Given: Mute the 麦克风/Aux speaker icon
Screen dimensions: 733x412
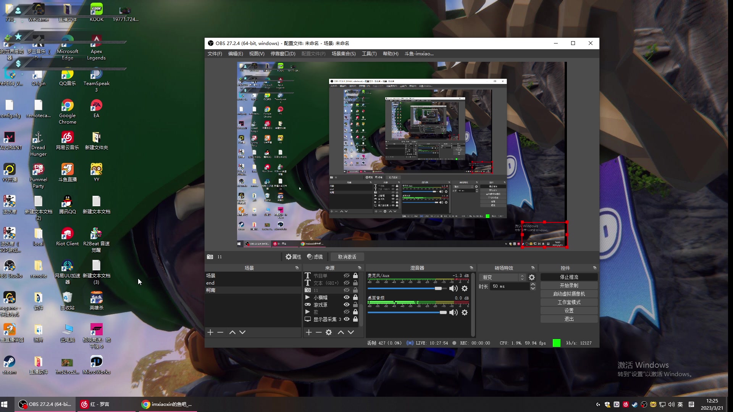Looking at the screenshot, I should point(453,289).
